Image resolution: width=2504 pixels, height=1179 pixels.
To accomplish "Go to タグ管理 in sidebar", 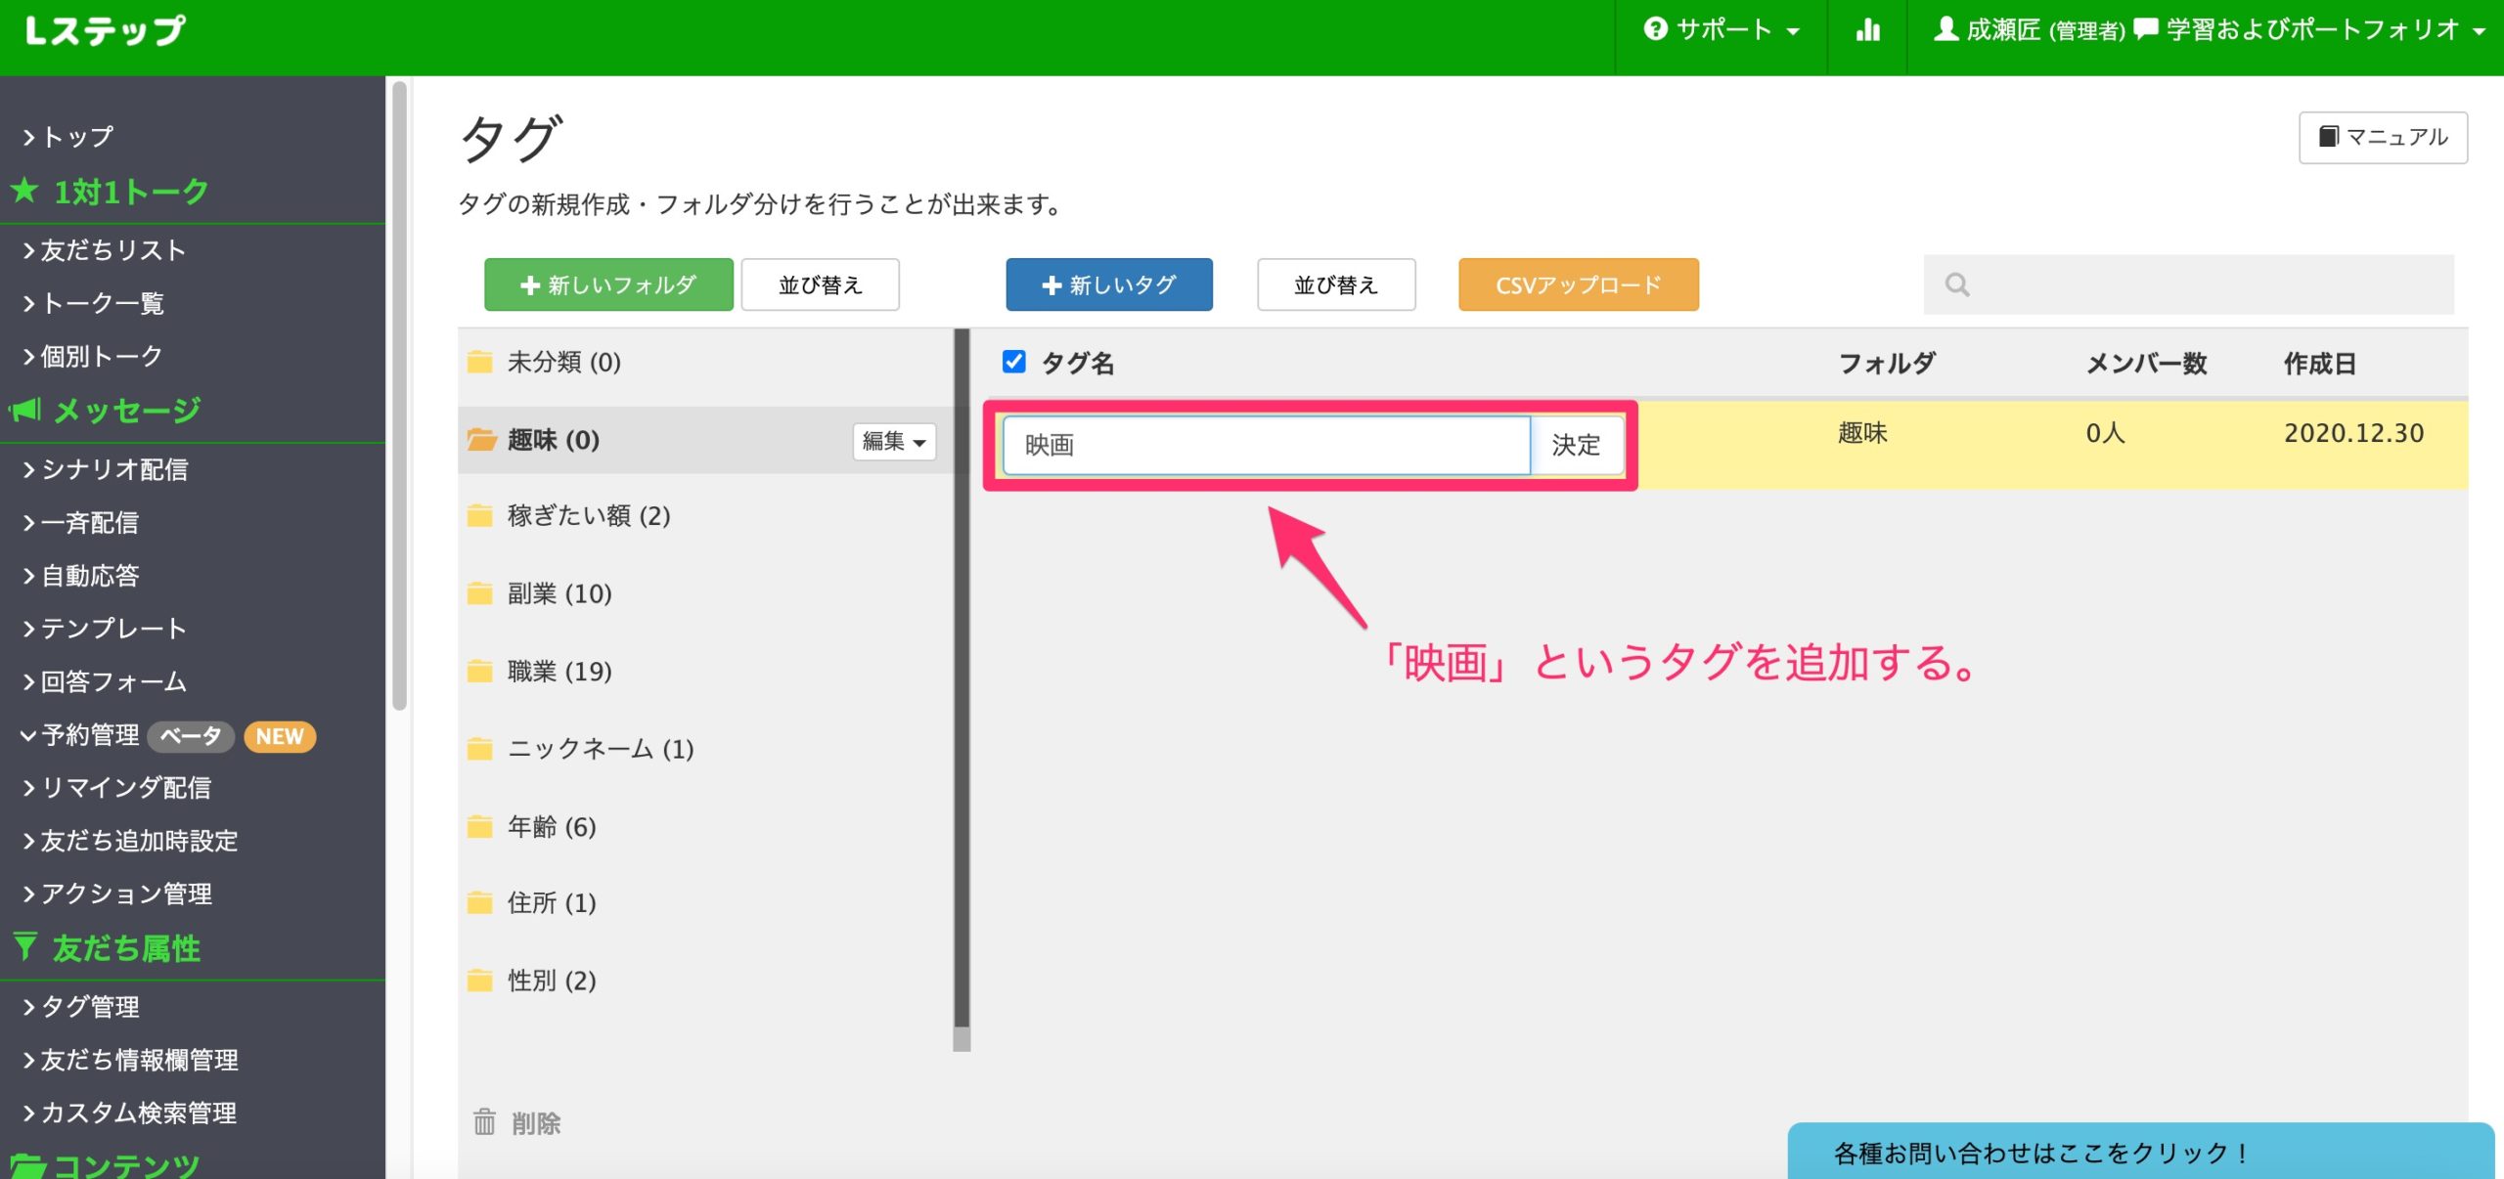I will pos(90,1006).
